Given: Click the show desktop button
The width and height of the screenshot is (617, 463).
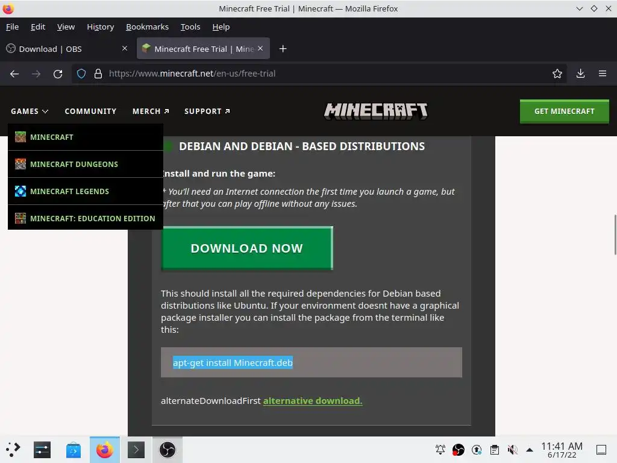Looking at the screenshot, I should (601, 450).
